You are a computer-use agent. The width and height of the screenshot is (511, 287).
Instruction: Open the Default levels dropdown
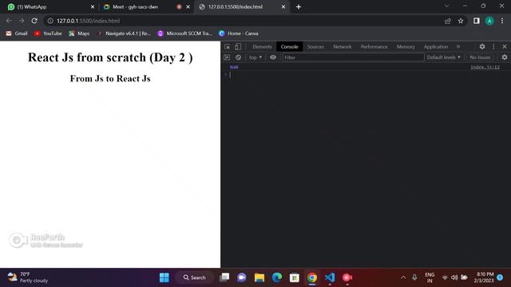pyautogui.click(x=444, y=57)
